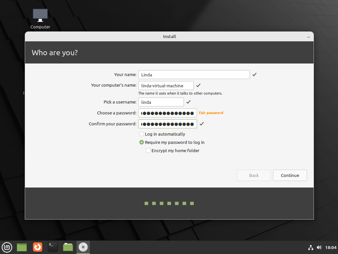Open the Linux Mint menu
338x254 pixels.
pos(7,247)
